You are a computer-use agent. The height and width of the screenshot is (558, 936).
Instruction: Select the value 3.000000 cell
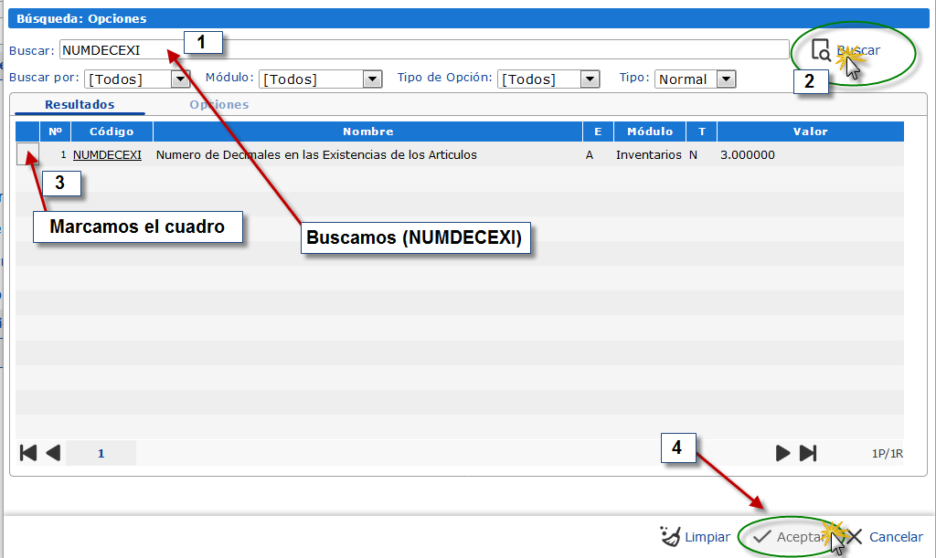748,155
